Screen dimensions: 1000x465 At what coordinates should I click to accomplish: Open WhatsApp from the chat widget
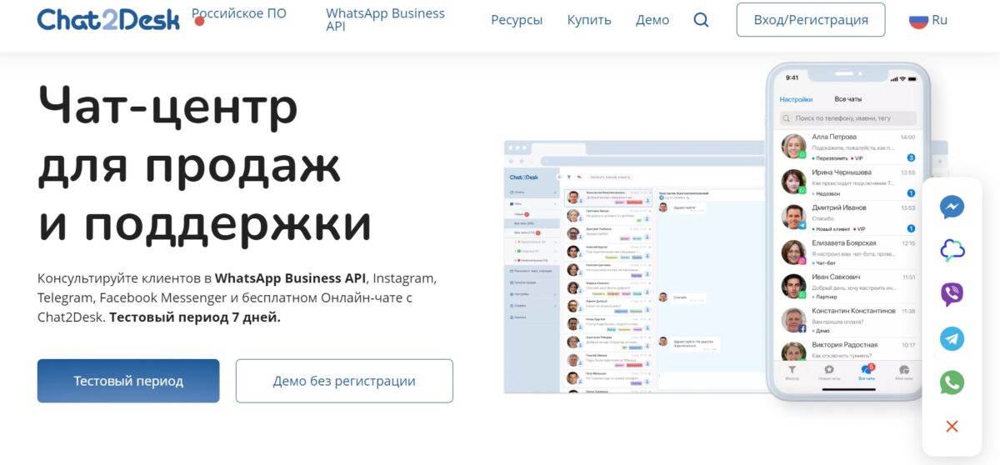click(x=952, y=382)
